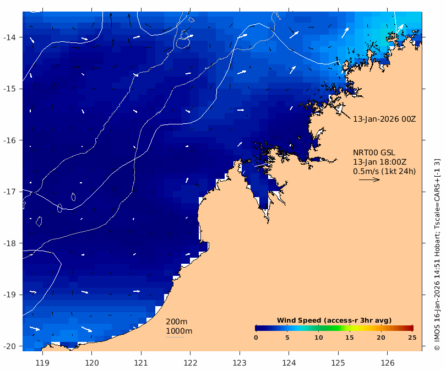Click the '0.5m/s (1kt 24h)' scale text
The image size is (446, 370).
(384, 171)
